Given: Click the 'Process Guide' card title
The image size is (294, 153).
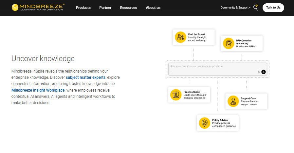Looking at the screenshot, I should [x=192, y=92].
